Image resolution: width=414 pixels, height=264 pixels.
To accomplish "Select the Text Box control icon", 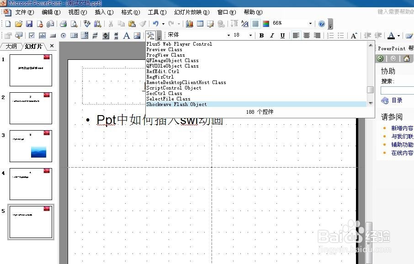I will [42, 35].
